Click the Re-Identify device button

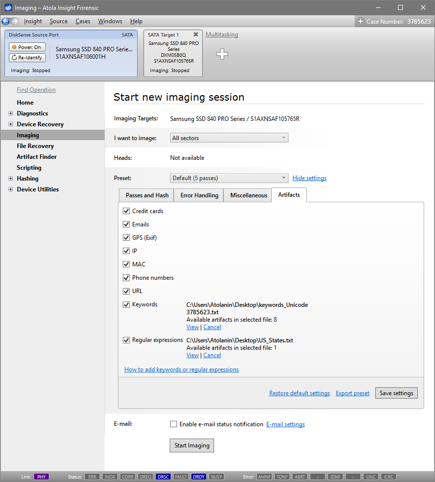click(x=28, y=58)
